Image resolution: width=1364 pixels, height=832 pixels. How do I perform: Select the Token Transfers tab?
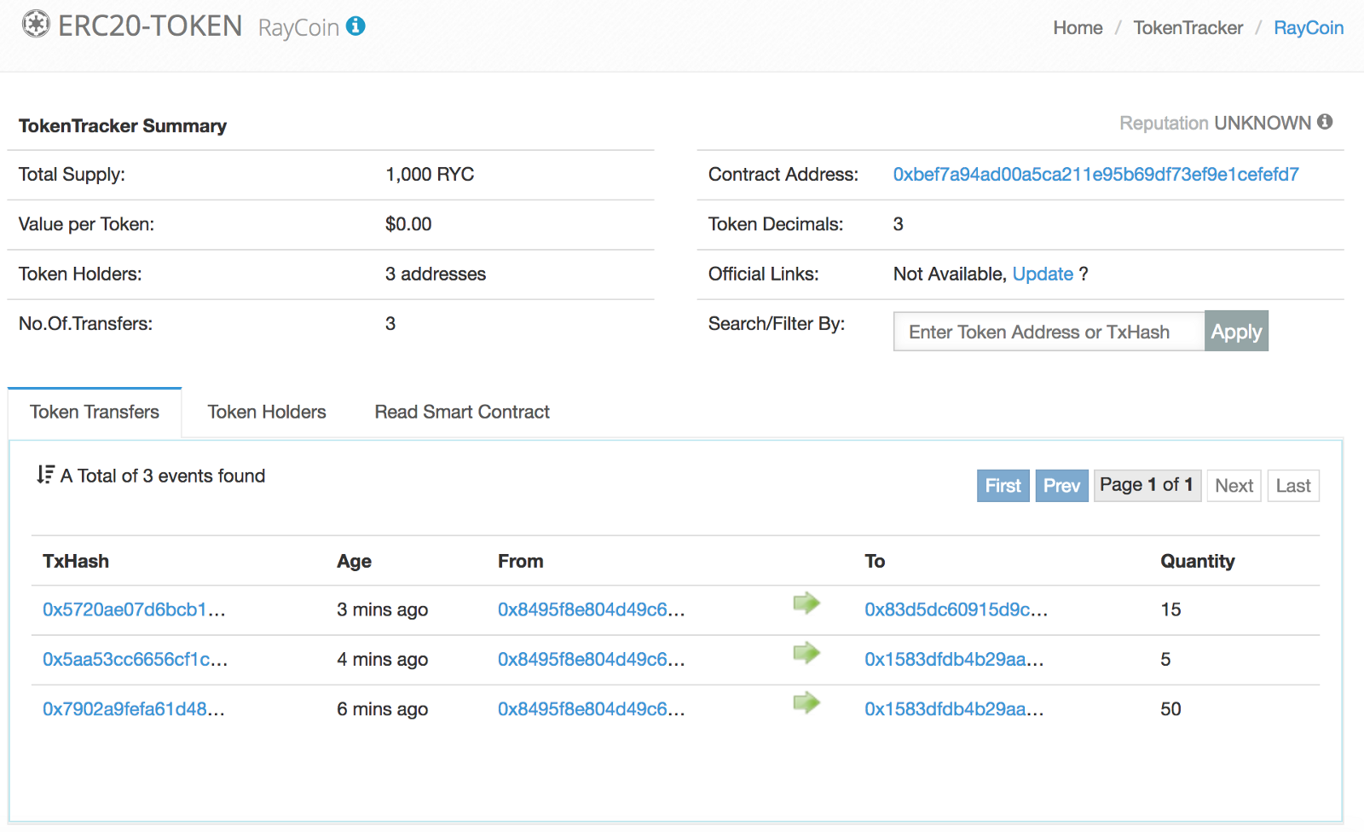pyautogui.click(x=95, y=413)
